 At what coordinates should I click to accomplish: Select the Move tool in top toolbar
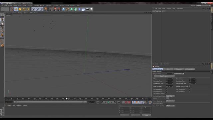(x=16, y=9)
